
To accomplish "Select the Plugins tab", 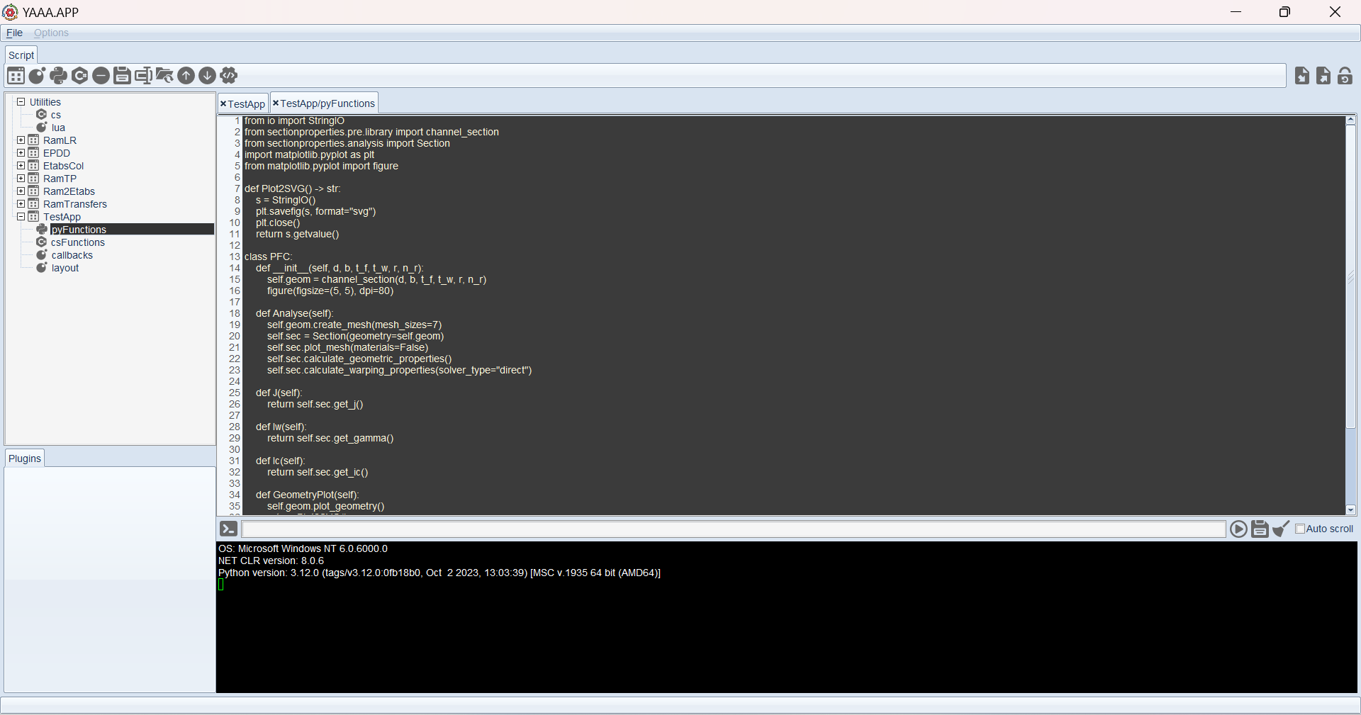I will pyautogui.click(x=25, y=458).
